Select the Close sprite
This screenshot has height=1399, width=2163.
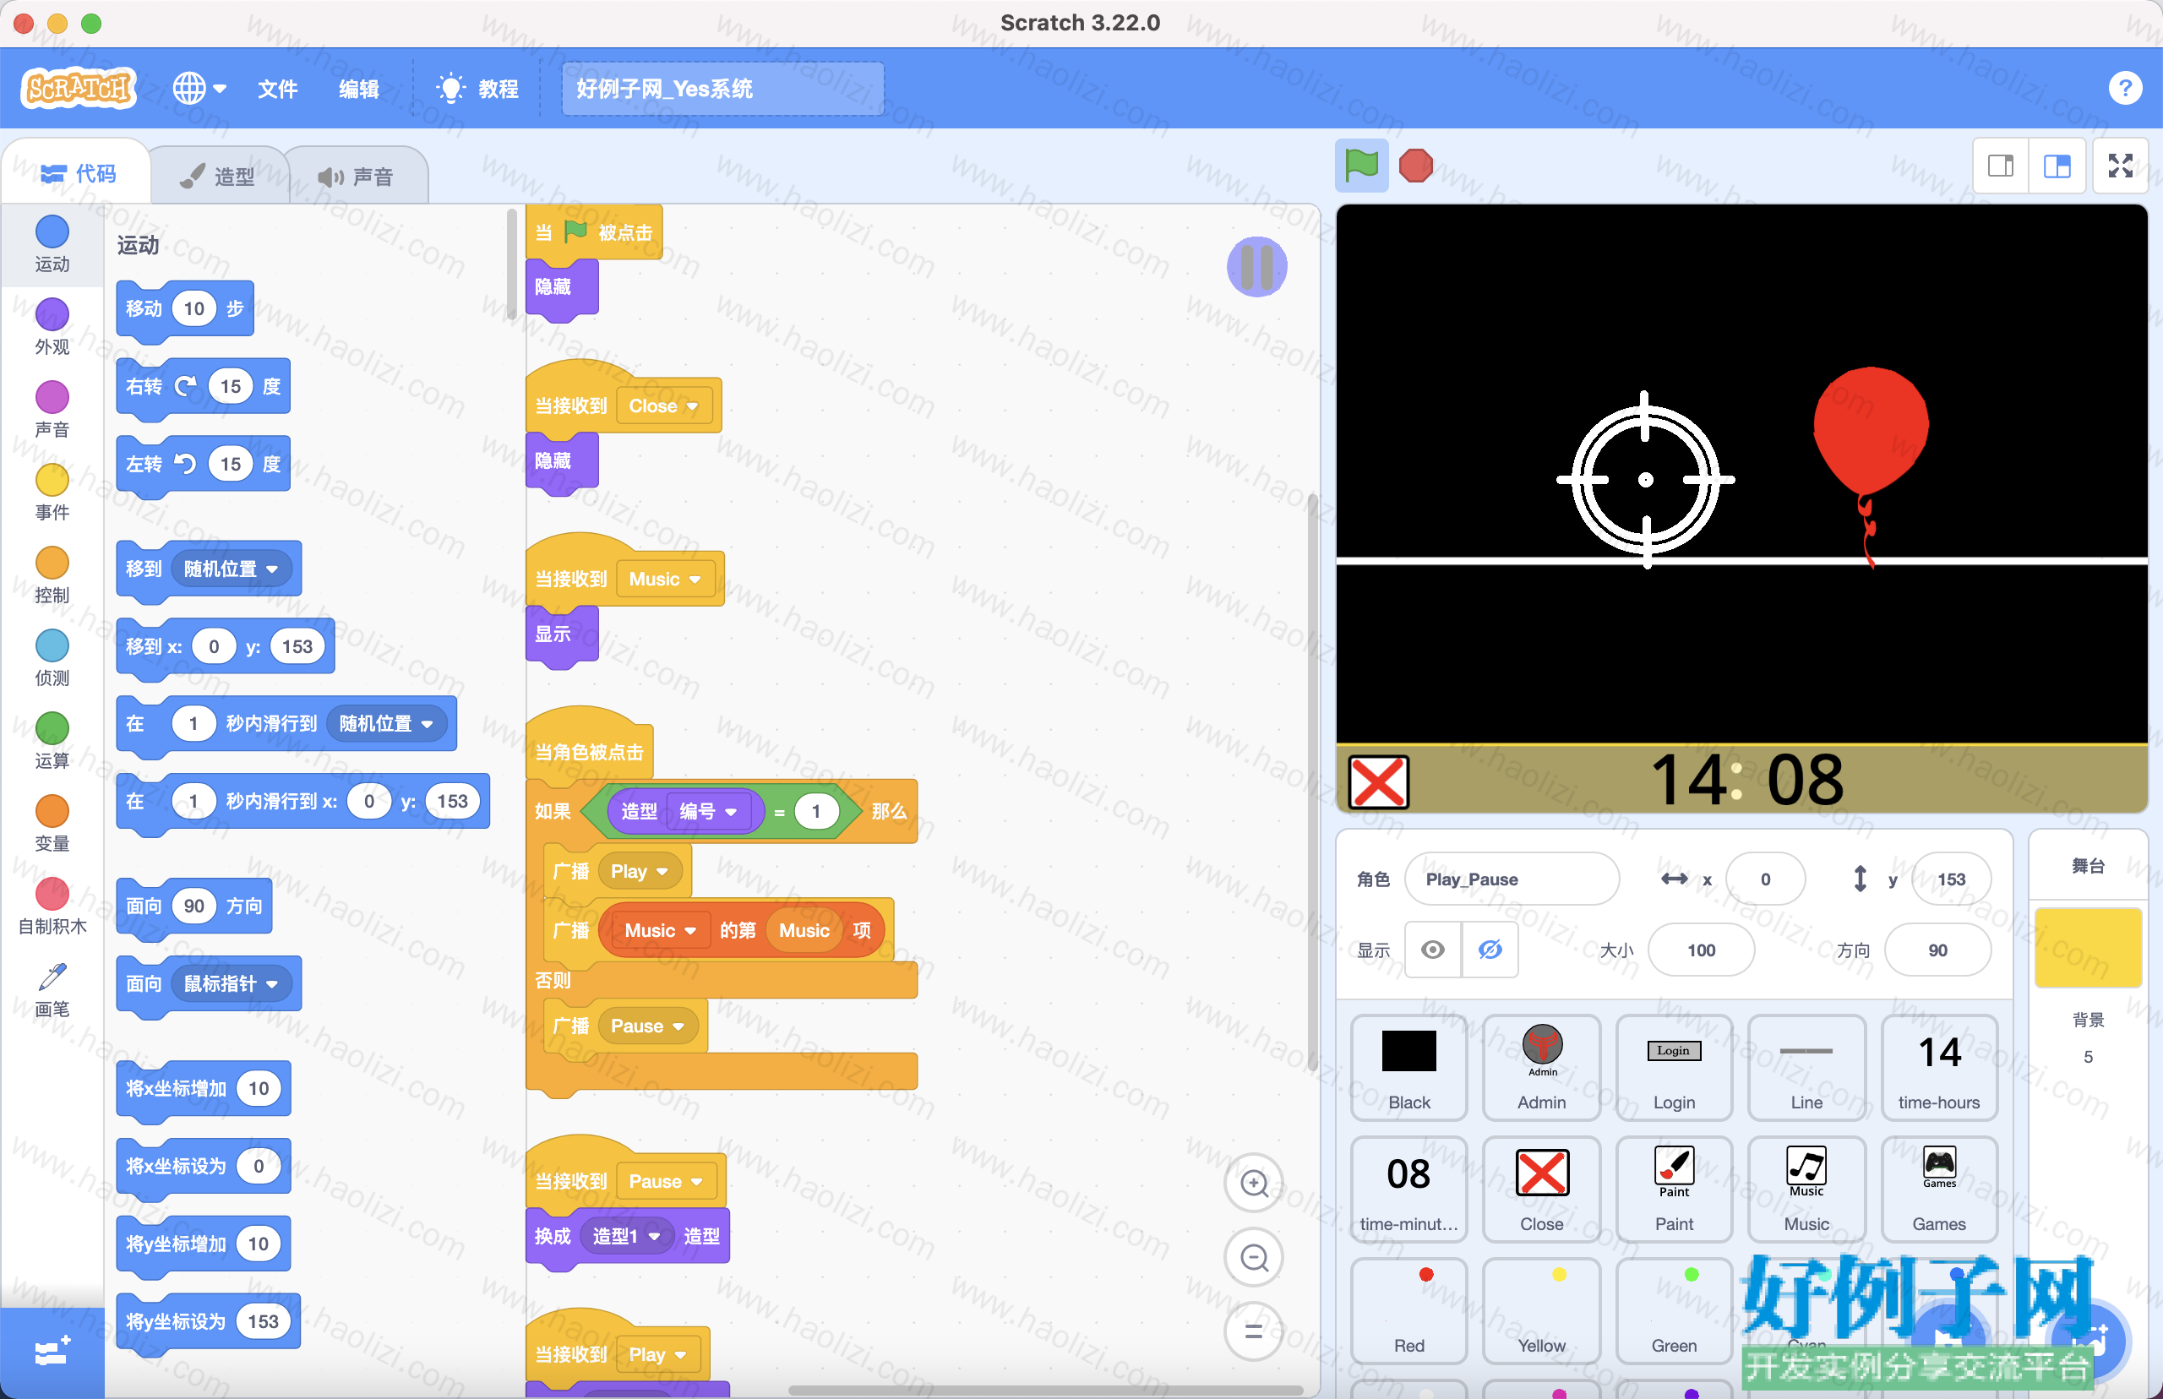point(1542,1189)
